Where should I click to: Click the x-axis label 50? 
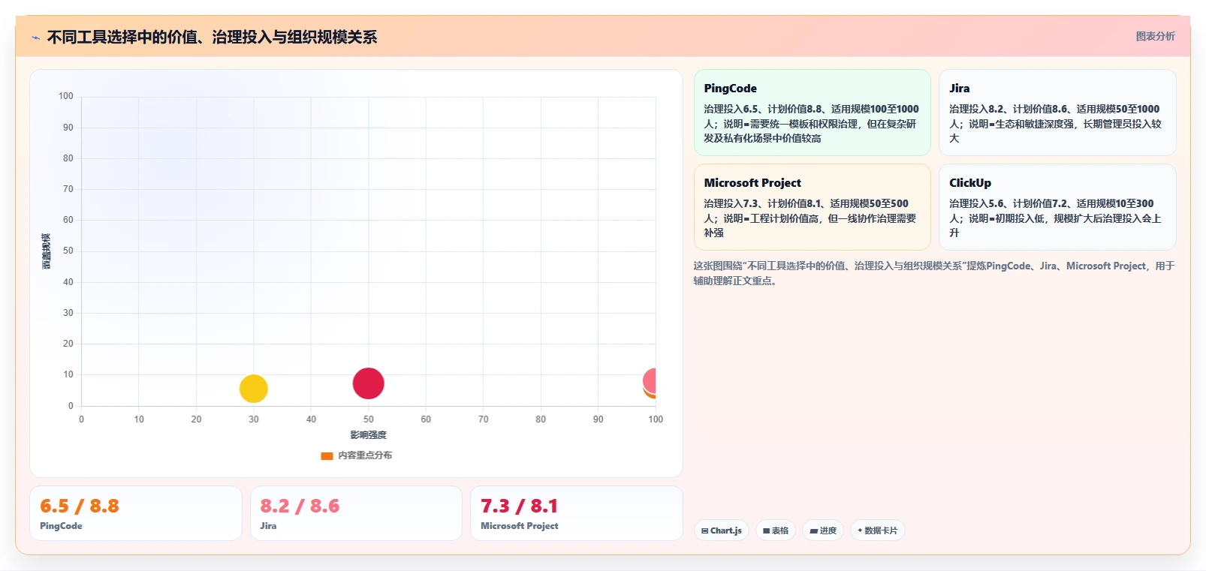pos(368,419)
